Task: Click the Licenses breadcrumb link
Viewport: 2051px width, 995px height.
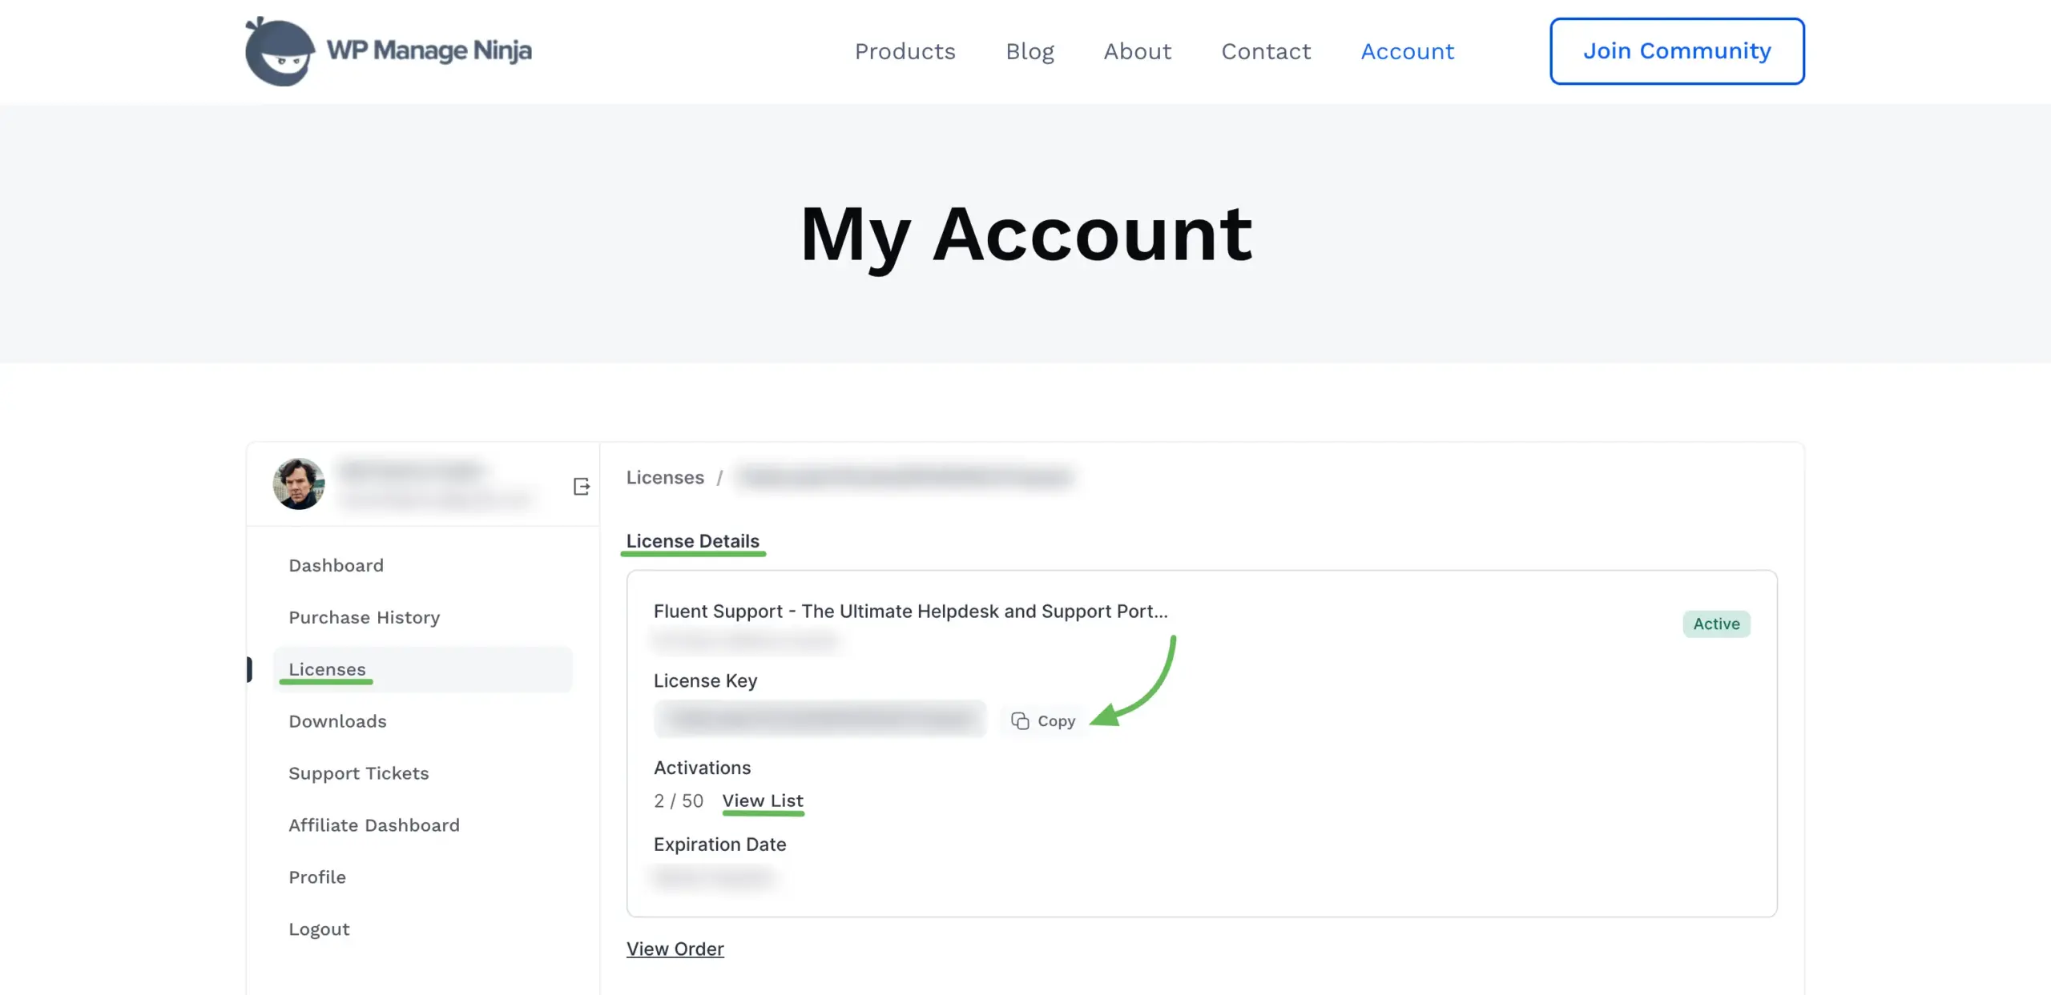Action: (x=665, y=477)
